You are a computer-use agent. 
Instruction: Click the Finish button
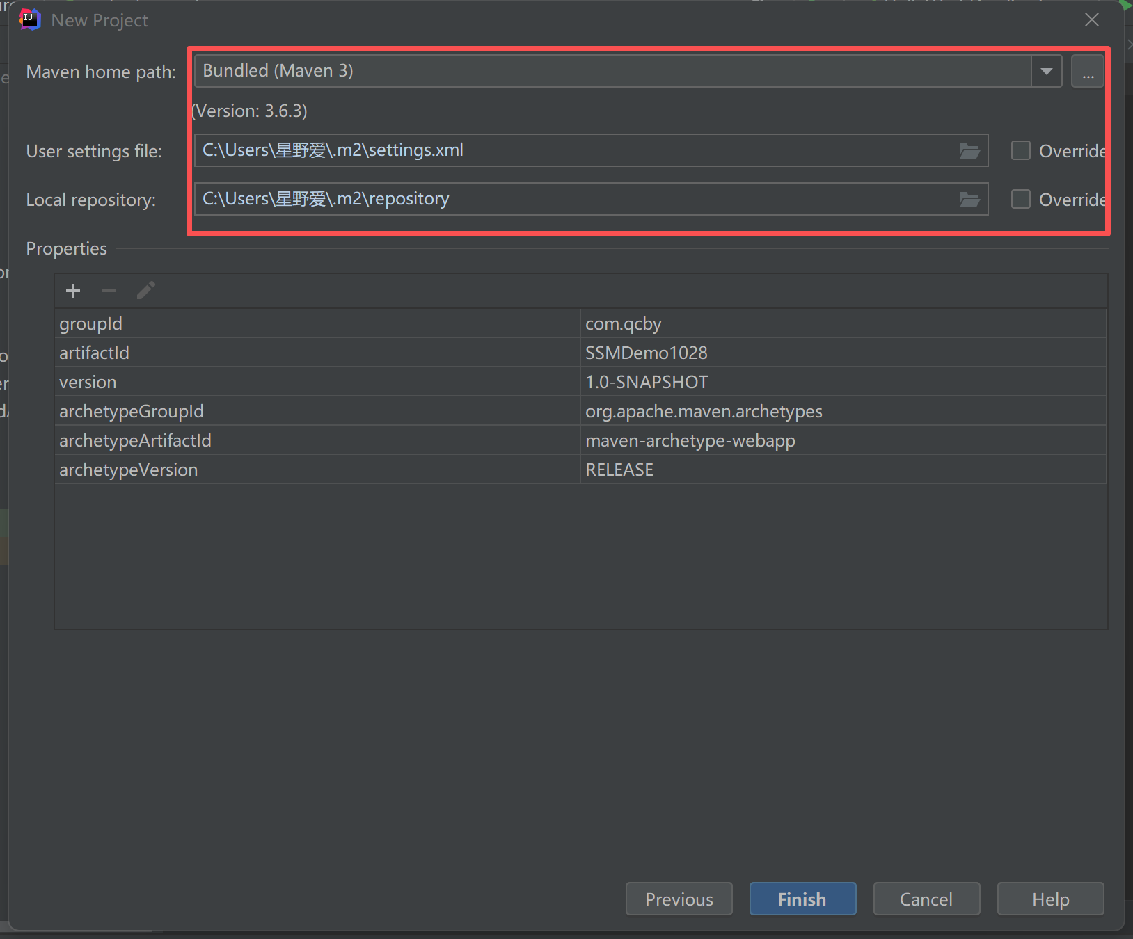tap(802, 899)
